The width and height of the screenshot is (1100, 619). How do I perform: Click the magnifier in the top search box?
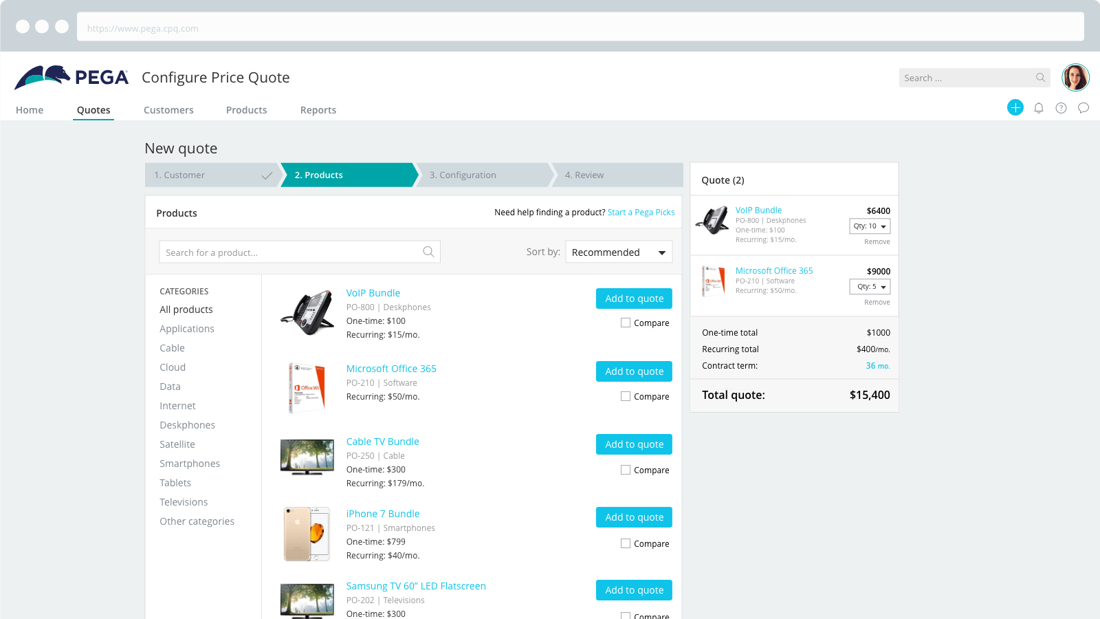point(1040,78)
